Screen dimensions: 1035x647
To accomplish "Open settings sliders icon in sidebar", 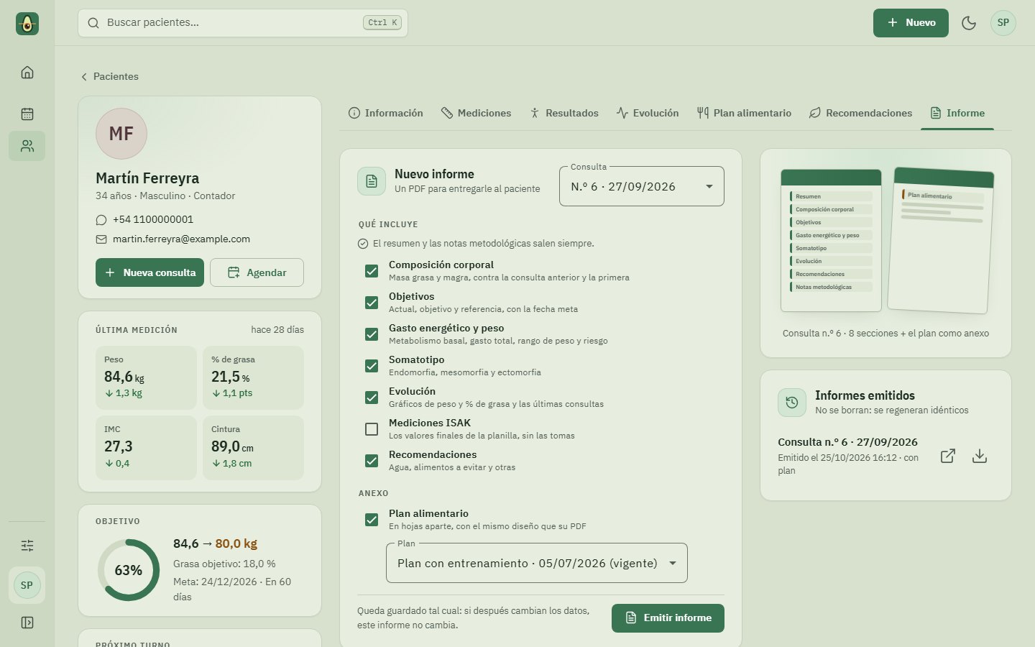I will 27,546.
